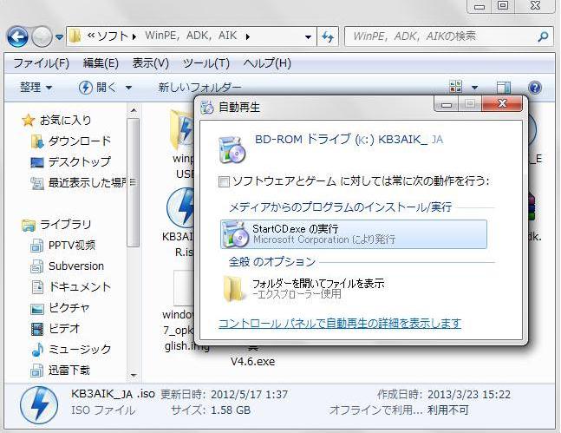Open the address bar history dropdown

(x=308, y=36)
